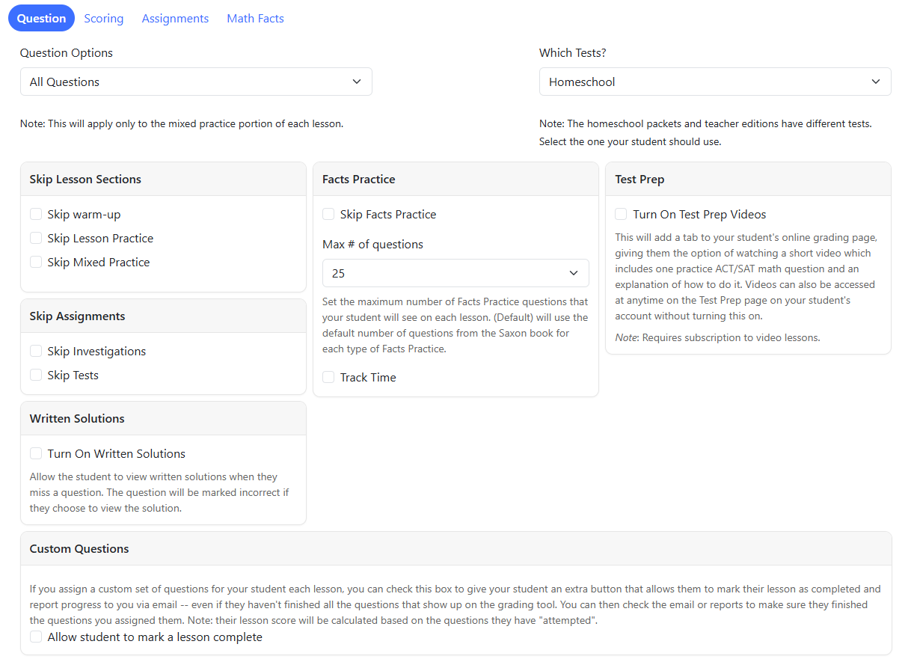Click the Requires subscription to video lessons note
Image resolution: width=911 pixels, height=659 pixels.
point(717,337)
